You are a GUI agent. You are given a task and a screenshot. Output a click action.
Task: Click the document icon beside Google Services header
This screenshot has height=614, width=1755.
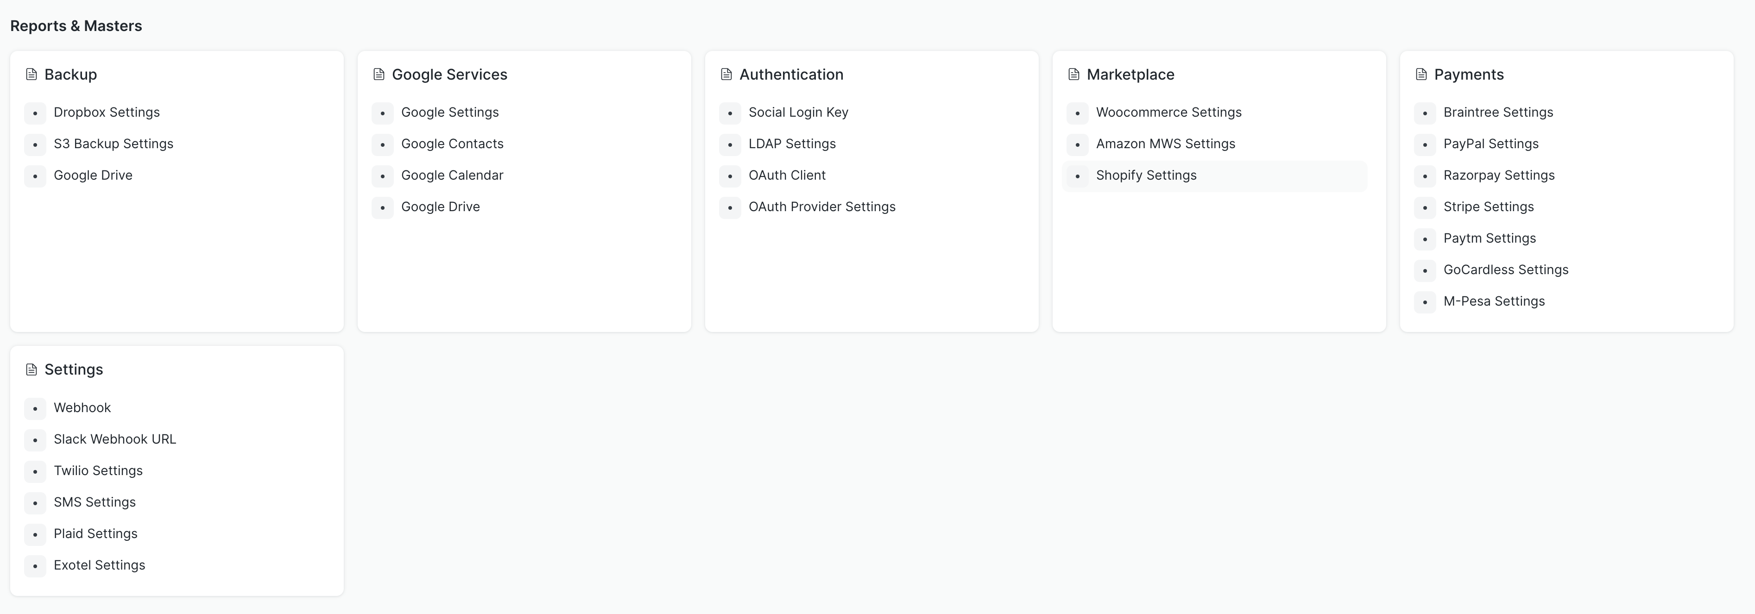tap(379, 75)
